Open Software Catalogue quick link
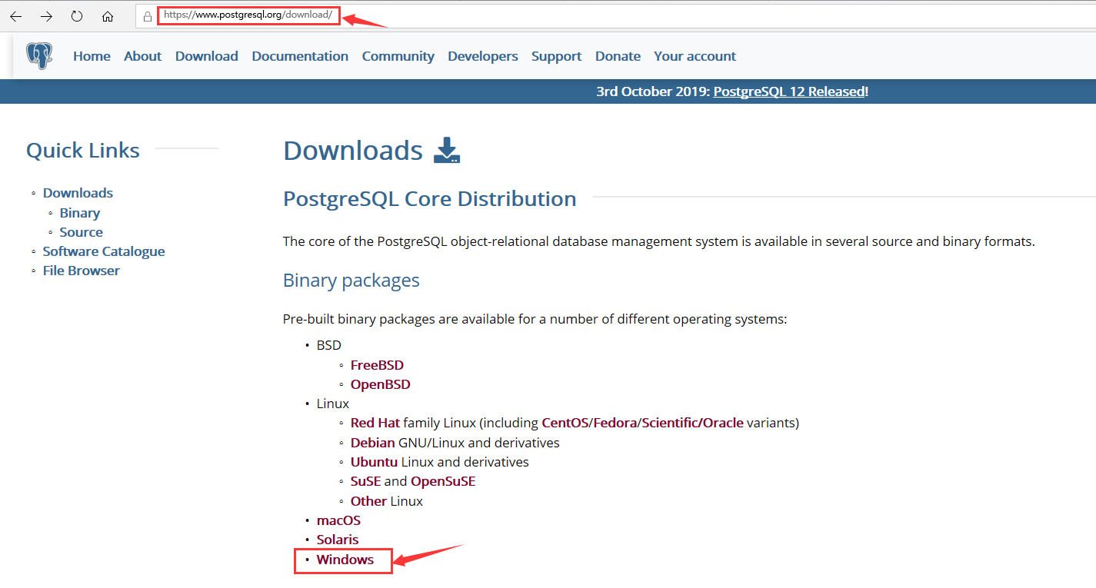The width and height of the screenshot is (1096, 588). tap(104, 251)
